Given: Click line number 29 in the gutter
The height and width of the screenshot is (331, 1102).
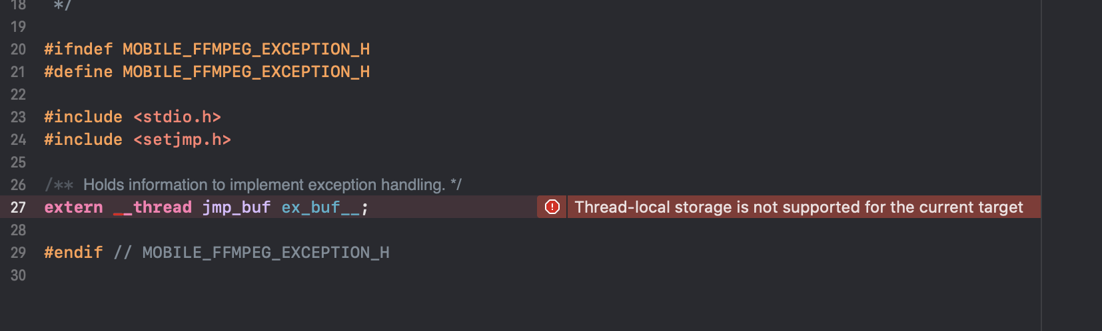Looking at the screenshot, I should 18,253.
